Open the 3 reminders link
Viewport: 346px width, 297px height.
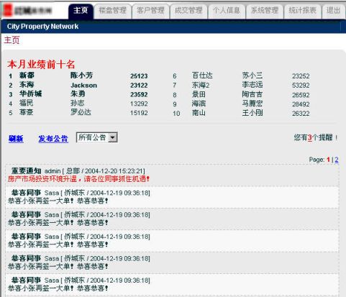(x=310, y=137)
